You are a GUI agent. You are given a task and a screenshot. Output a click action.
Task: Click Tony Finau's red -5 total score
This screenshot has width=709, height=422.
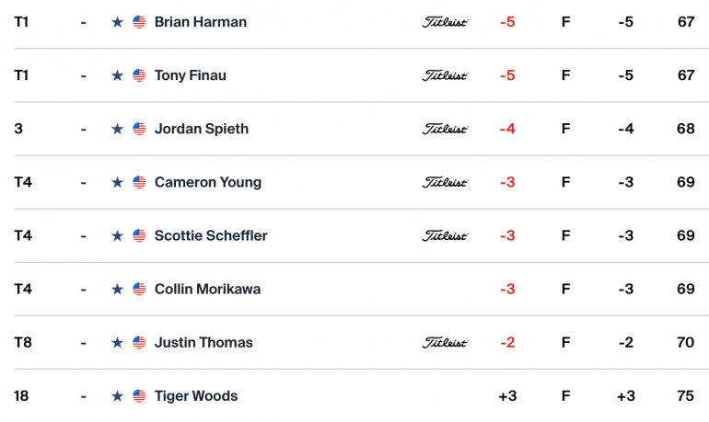[507, 75]
